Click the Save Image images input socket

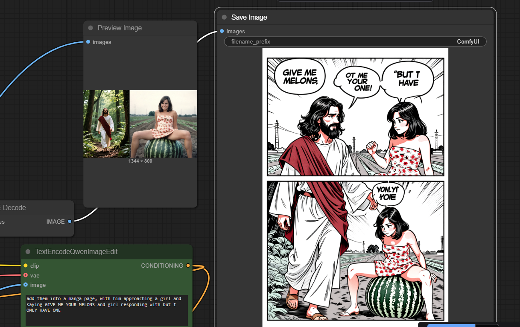tap(222, 31)
